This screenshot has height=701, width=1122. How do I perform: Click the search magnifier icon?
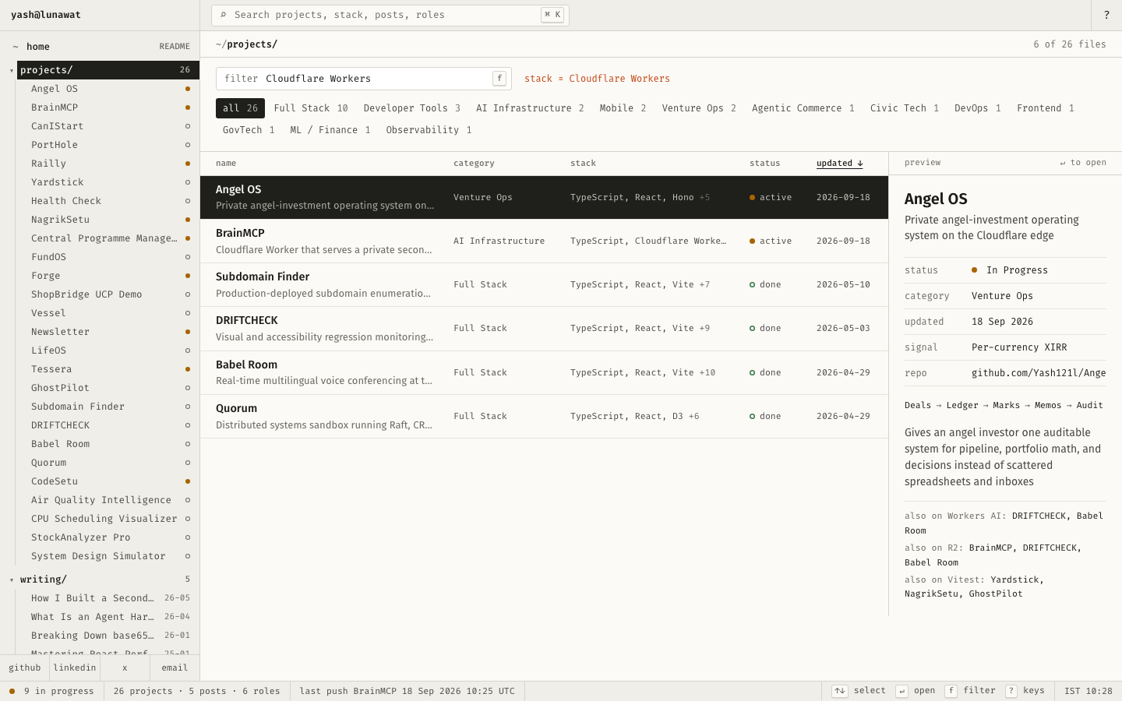tap(223, 15)
